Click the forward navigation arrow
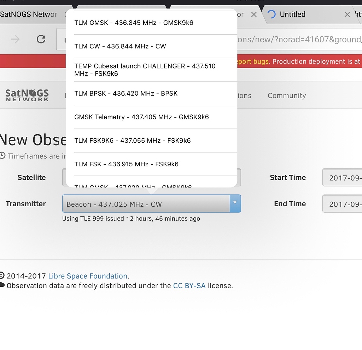Screen dimensions: 362x350 click(x=14, y=39)
